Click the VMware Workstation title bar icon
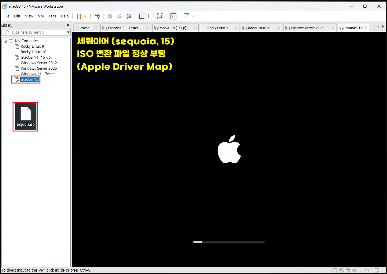 5,6
